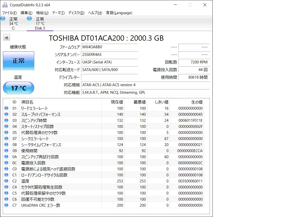Click the 17 °C temperature button
291x217 pixels.
pyautogui.click(x=18, y=88)
